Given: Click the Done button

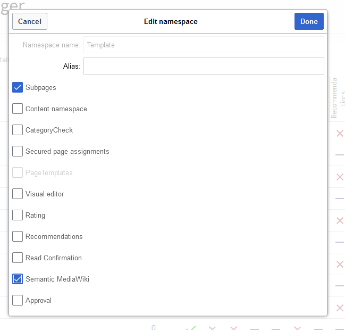Looking at the screenshot, I should click(309, 21).
